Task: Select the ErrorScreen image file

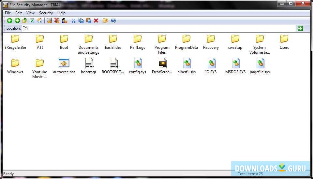Action: coord(162,66)
